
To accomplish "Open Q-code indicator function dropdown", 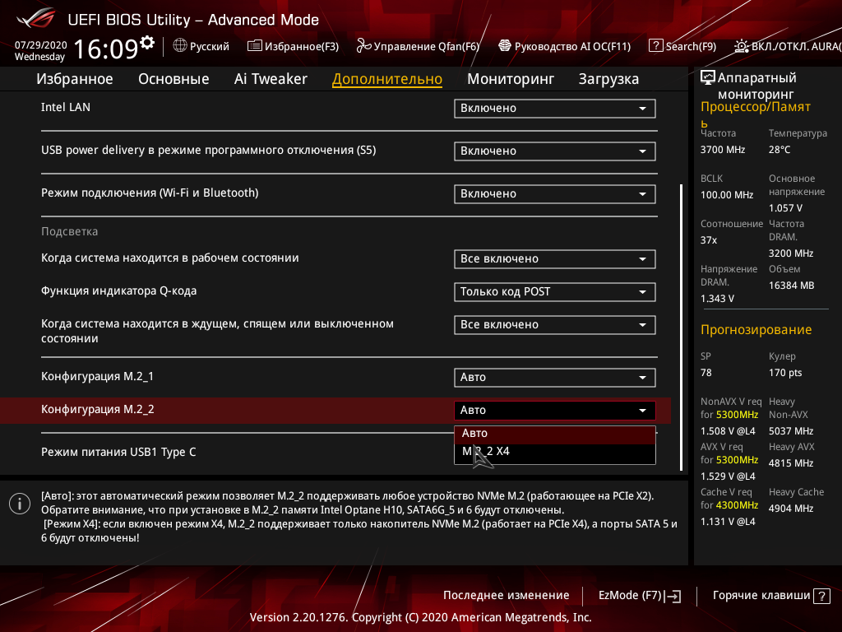I will [555, 292].
